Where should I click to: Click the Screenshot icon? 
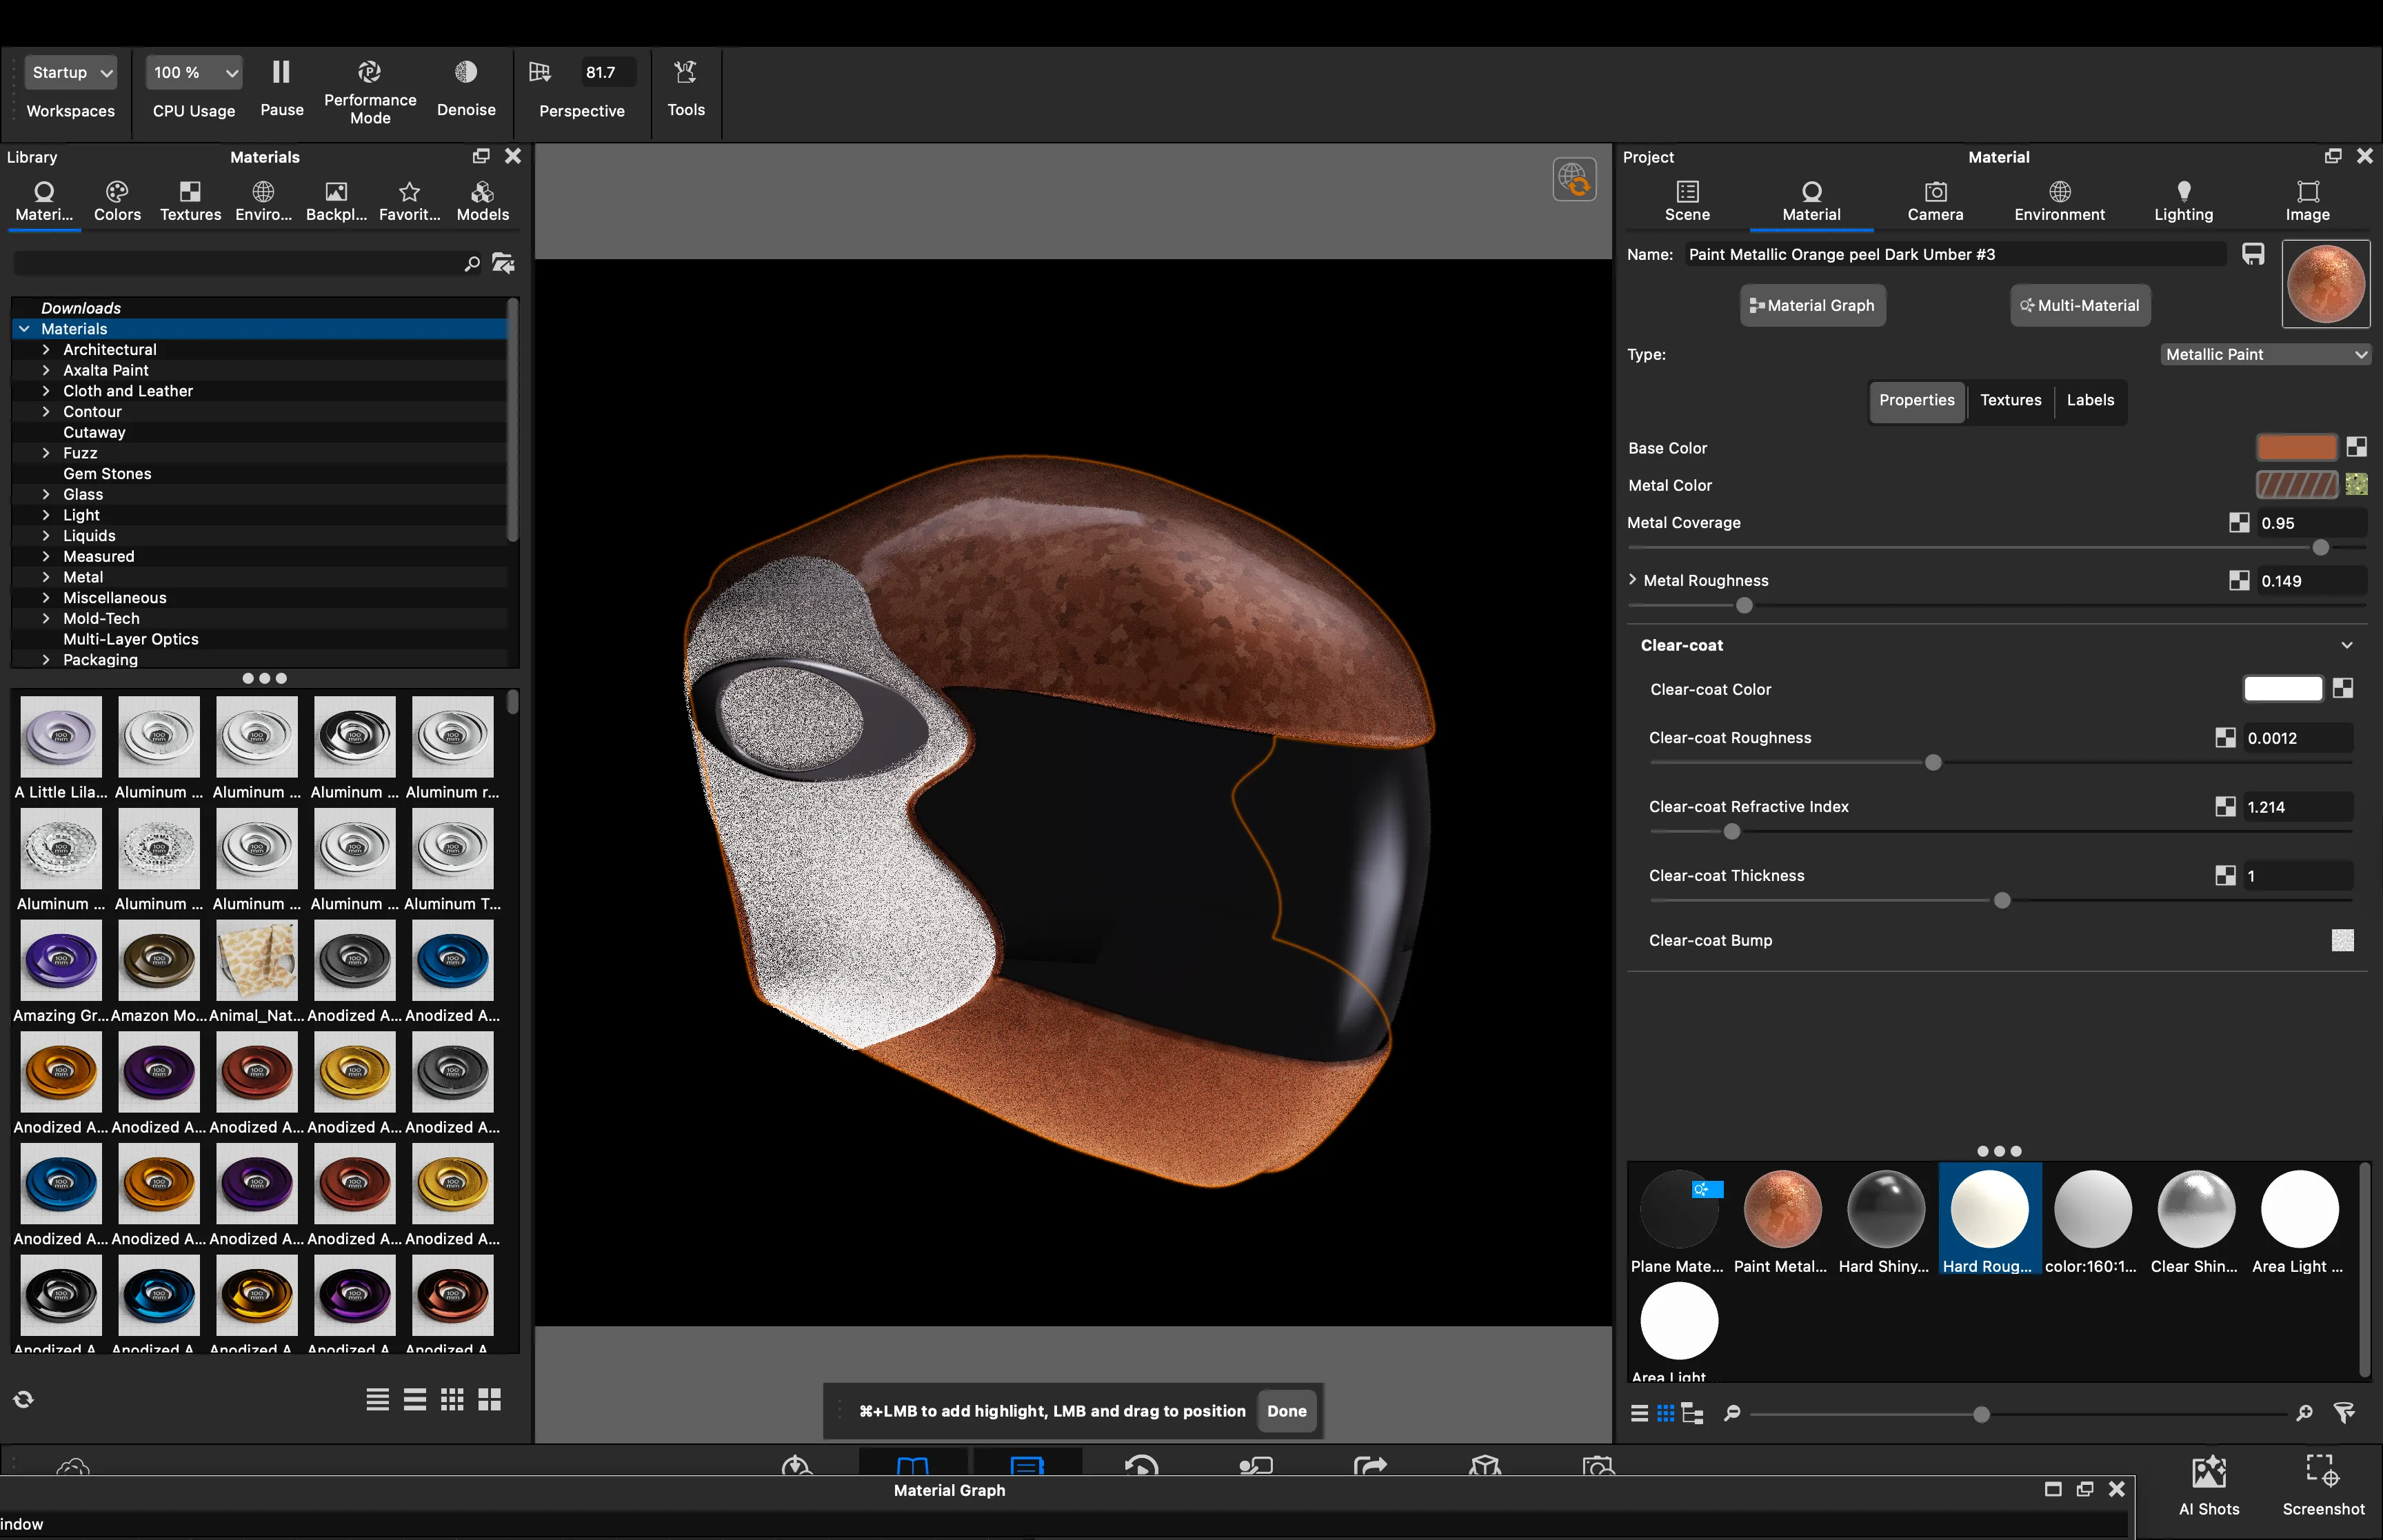coord(2321,1471)
